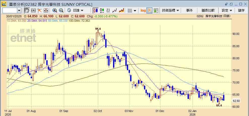Open the grid options dropdown arrow

click(x=135, y=11)
